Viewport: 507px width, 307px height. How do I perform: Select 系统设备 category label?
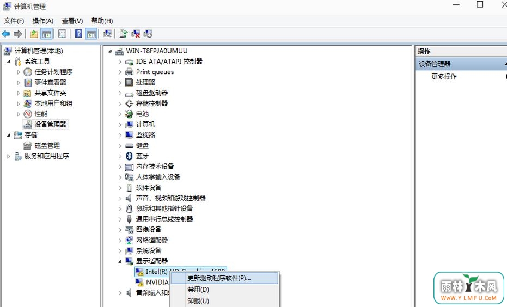pyautogui.click(x=149, y=250)
